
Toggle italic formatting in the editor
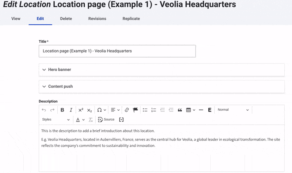tap(71, 110)
